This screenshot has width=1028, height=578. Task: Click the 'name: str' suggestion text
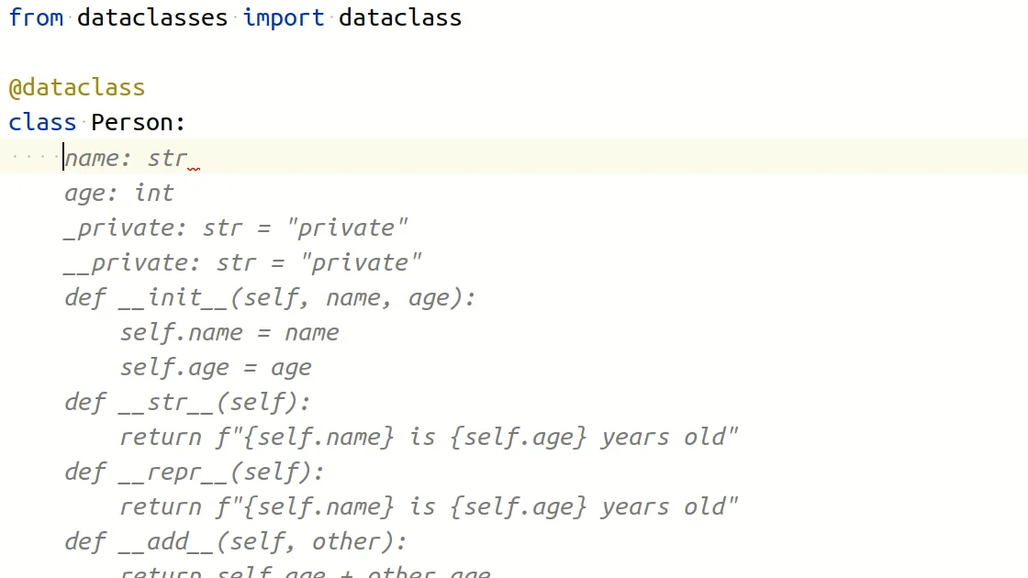[x=126, y=158]
